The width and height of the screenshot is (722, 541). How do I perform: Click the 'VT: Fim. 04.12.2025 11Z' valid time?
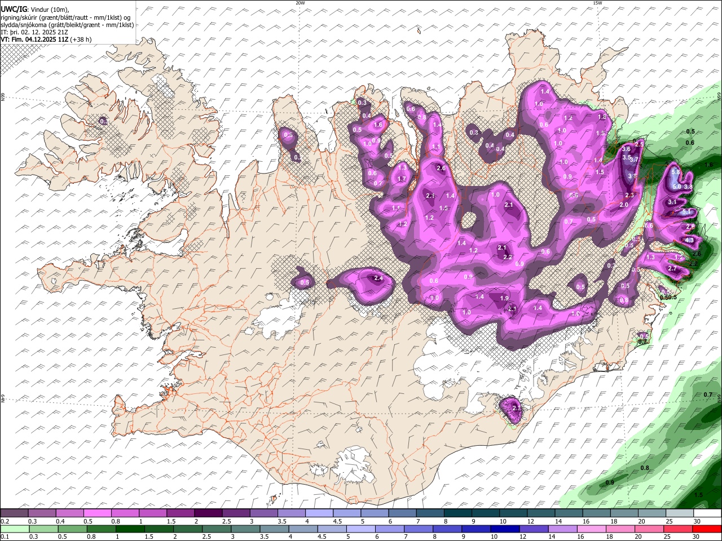tap(35, 39)
